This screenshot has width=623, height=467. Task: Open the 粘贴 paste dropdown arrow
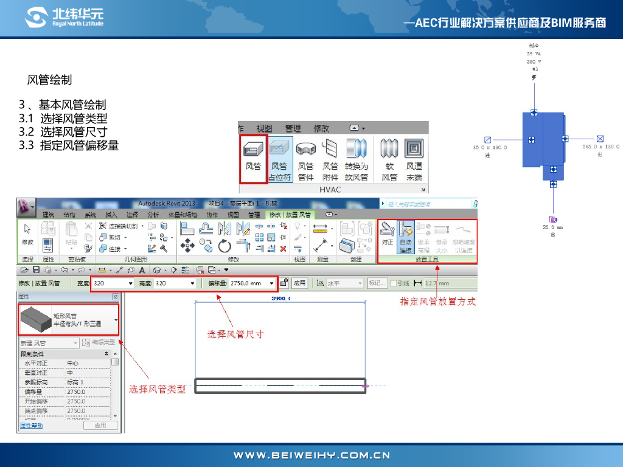tap(71, 249)
